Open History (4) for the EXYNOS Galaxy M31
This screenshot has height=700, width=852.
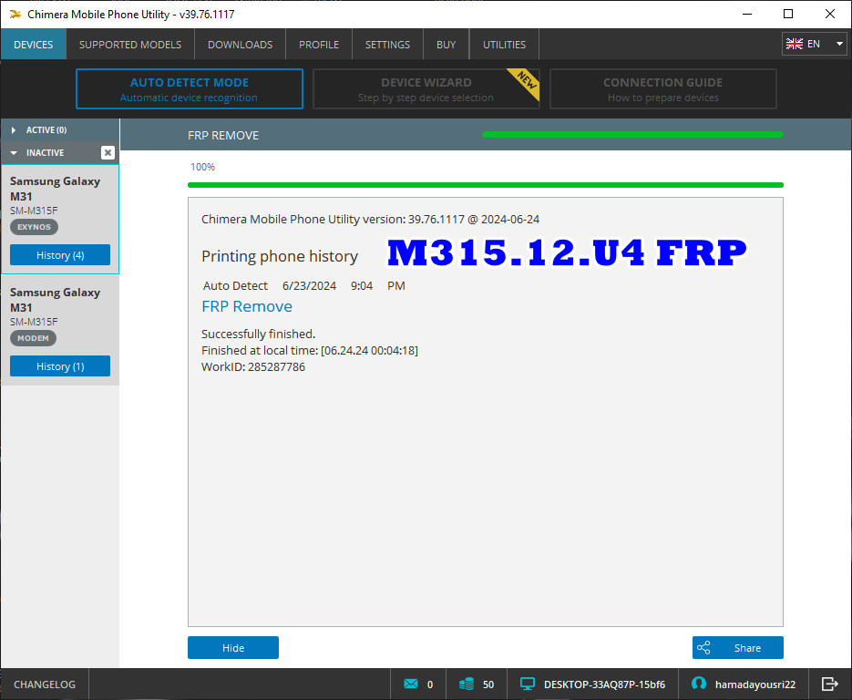click(x=59, y=254)
